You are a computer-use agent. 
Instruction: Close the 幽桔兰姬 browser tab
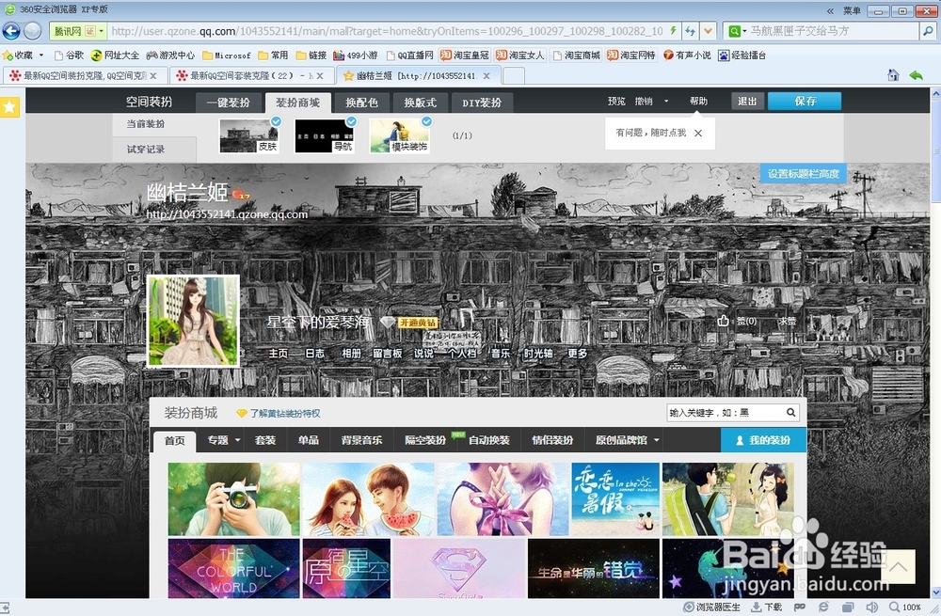pos(486,75)
